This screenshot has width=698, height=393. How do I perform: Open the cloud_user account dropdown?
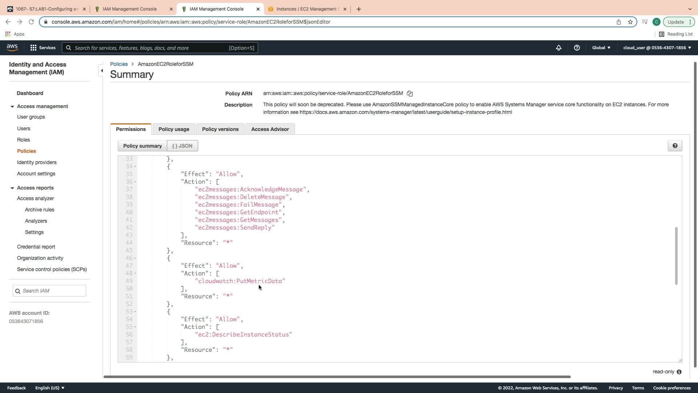click(x=657, y=48)
